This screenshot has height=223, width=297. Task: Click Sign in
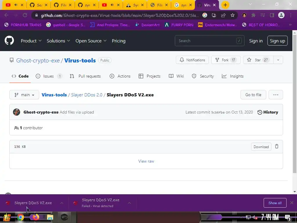point(256,41)
